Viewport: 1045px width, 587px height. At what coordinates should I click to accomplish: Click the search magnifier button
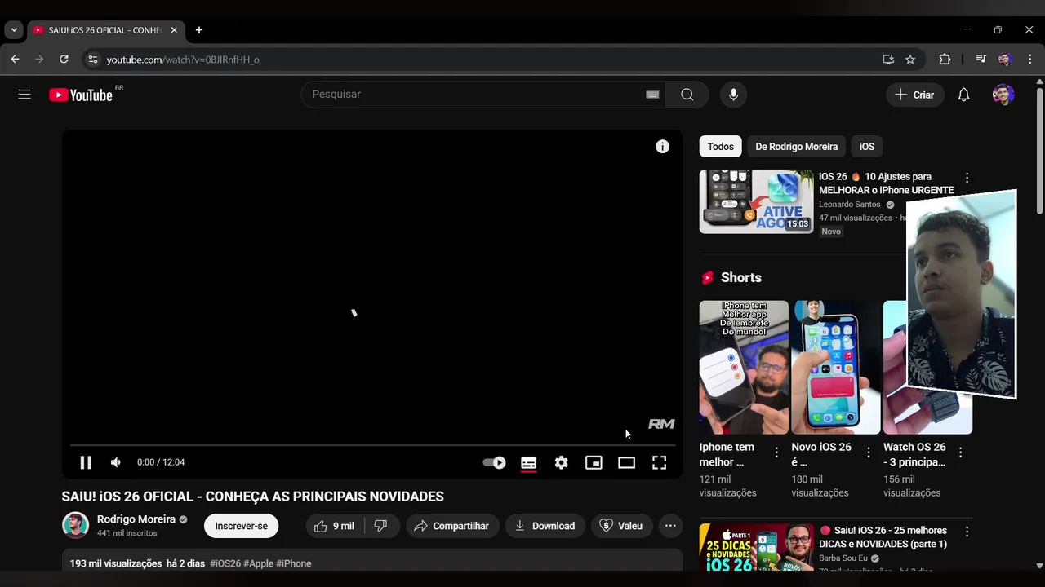(x=687, y=95)
